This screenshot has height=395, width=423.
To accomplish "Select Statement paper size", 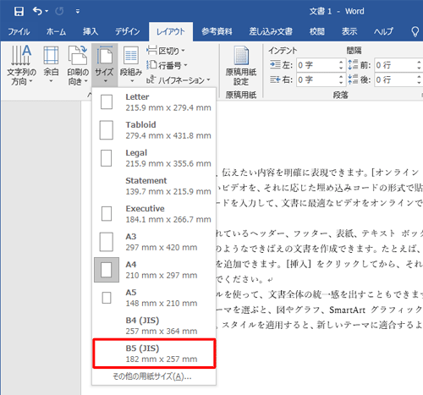I will (154, 186).
